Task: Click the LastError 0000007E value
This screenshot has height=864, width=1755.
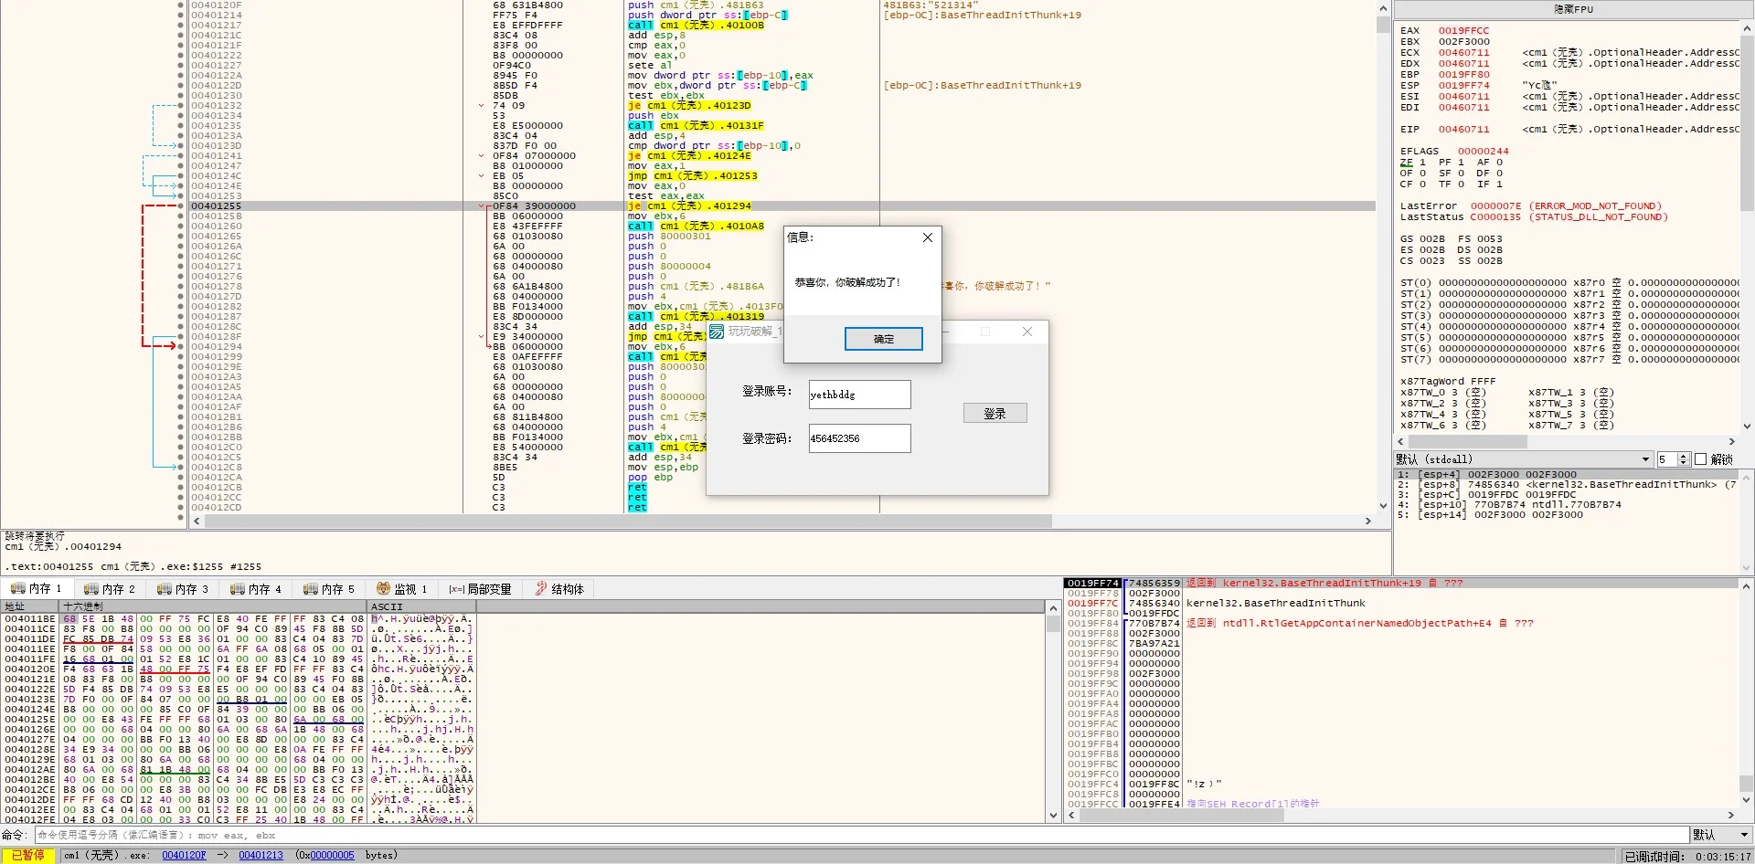Action: [1495, 206]
